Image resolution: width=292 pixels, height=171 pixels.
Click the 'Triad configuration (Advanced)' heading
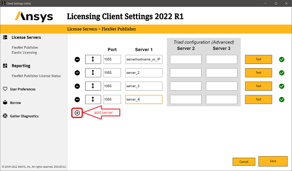[x=204, y=42]
